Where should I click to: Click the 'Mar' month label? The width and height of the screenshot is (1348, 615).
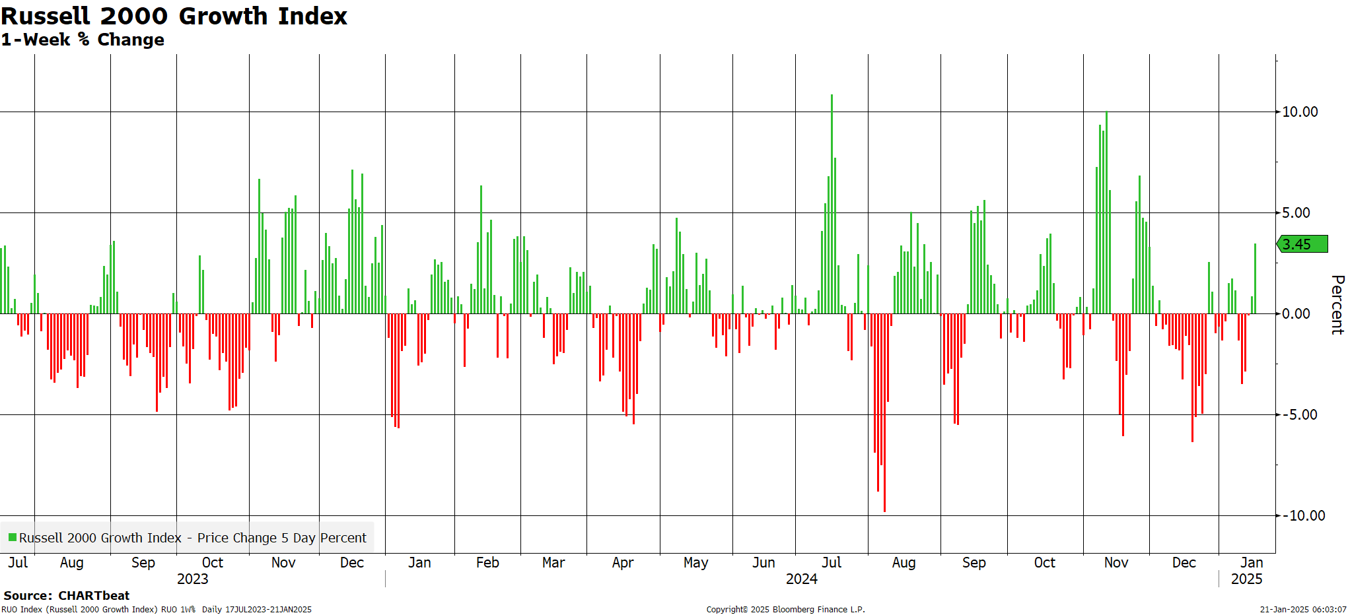click(x=553, y=562)
